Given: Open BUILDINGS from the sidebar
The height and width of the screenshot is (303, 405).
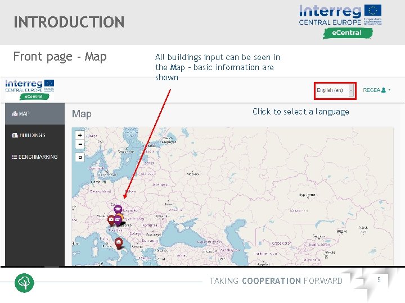Looking at the screenshot, I should click(35, 135).
